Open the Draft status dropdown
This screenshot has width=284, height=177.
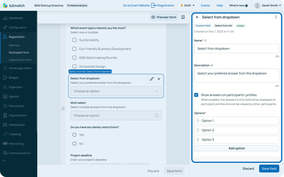(x=188, y=6)
